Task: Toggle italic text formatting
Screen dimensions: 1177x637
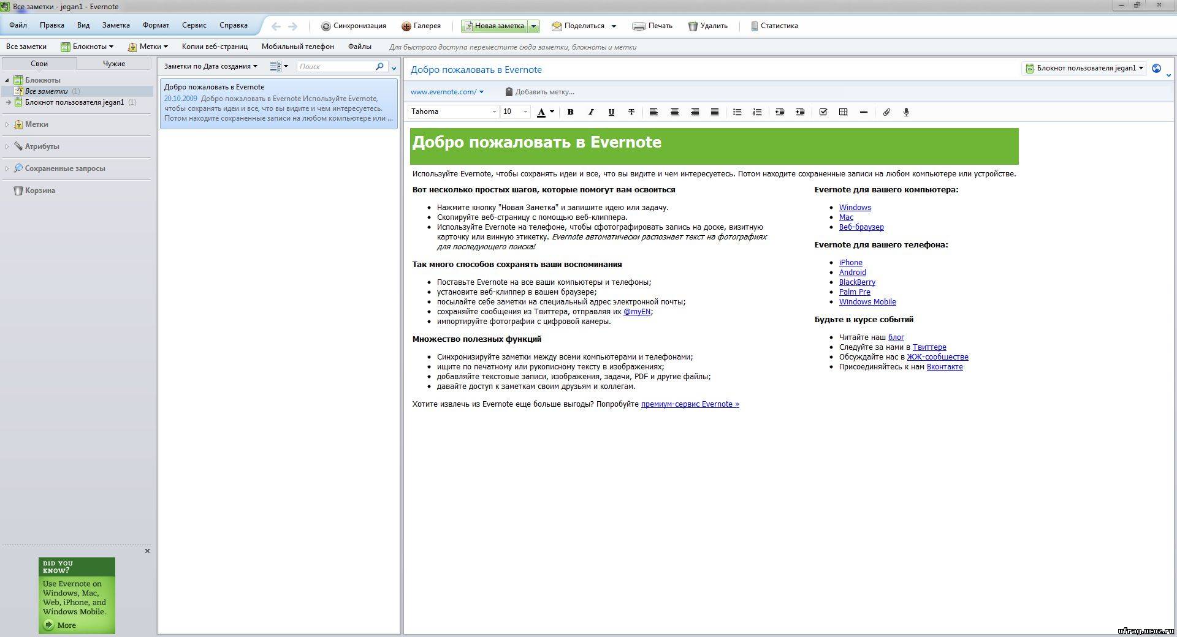Action: click(590, 112)
